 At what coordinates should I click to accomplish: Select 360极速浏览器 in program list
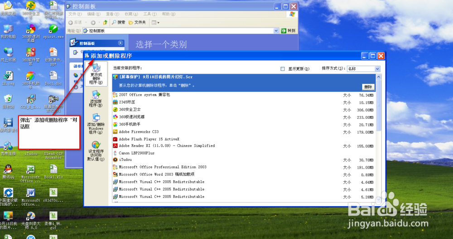pyautogui.click(x=244, y=117)
